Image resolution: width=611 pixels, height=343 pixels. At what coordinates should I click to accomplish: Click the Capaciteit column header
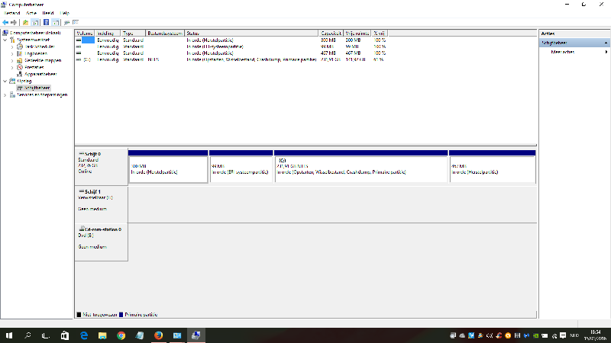331,34
